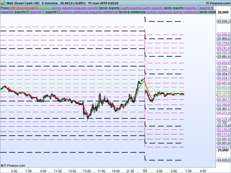This screenshot has height=173, width=231.
Task: Click the 25.681,9 price label
Action: coord(223,57)
